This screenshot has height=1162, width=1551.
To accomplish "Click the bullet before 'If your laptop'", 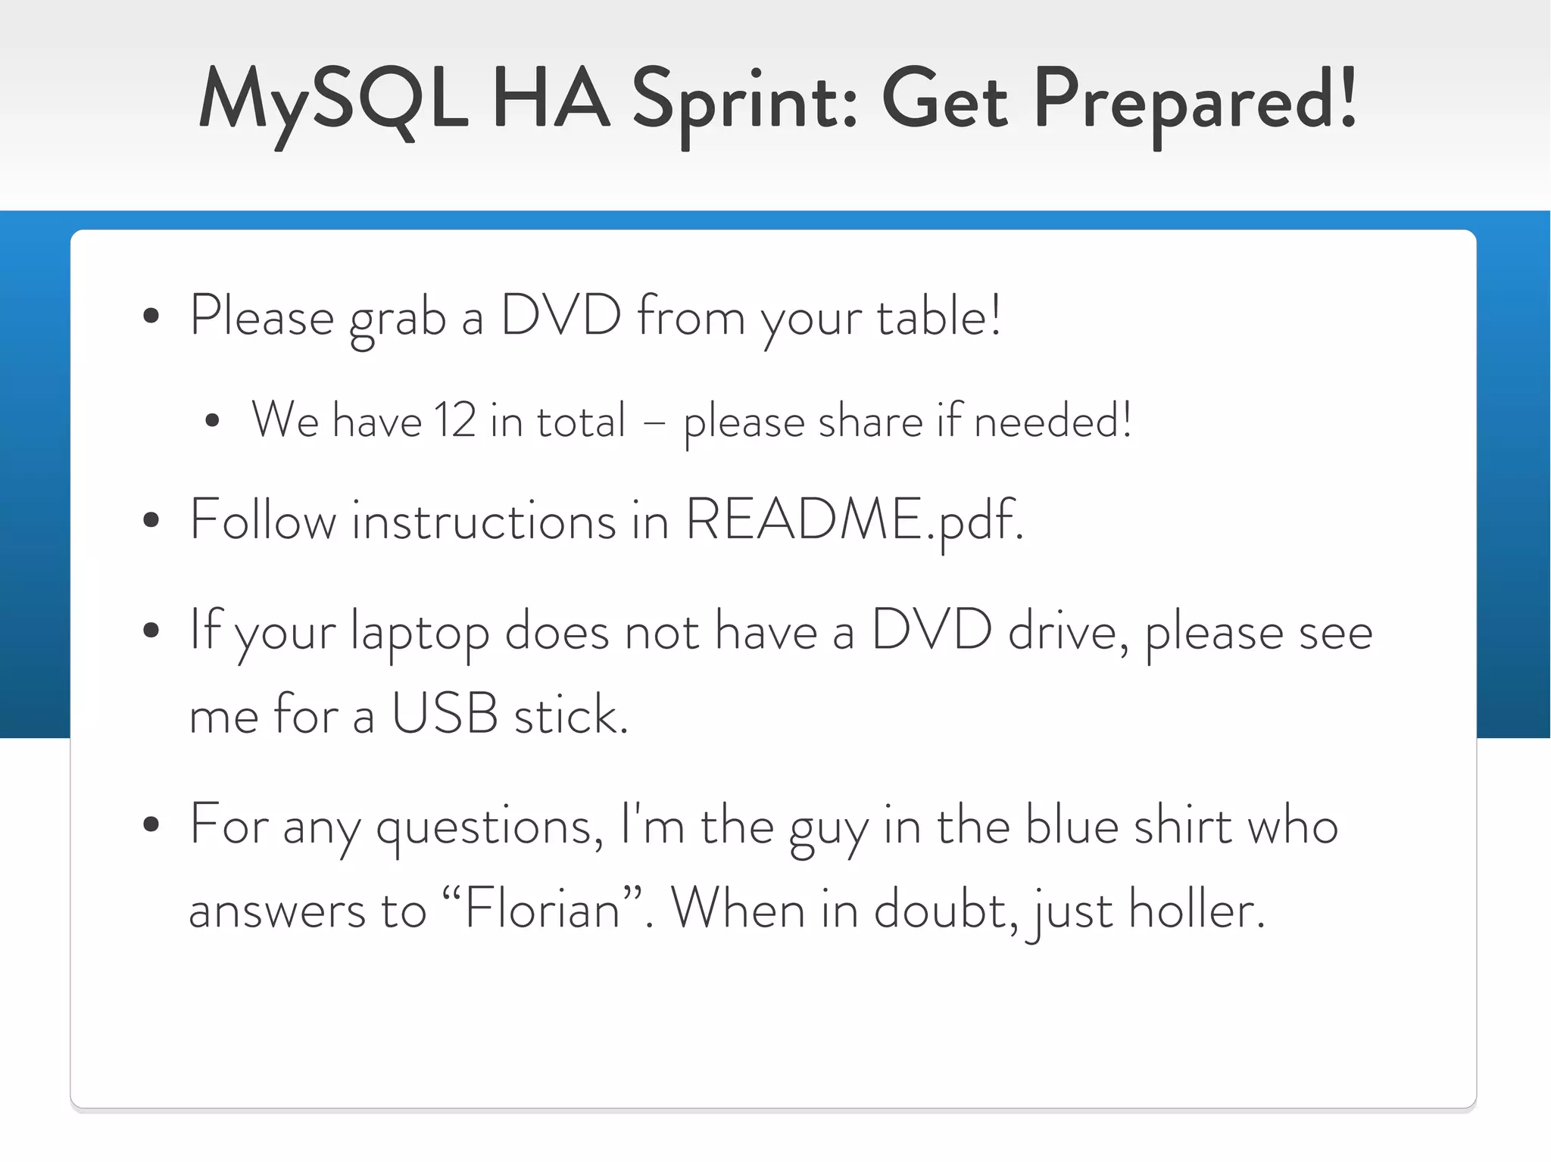I will (x=151, y=631).
